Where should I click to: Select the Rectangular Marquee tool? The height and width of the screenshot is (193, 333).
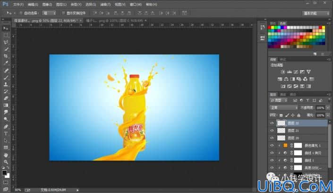6,35
